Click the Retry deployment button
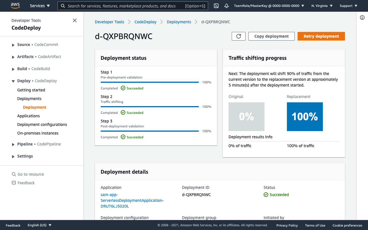This screenshot has width=368, height=230. click(x=321, y=36)
